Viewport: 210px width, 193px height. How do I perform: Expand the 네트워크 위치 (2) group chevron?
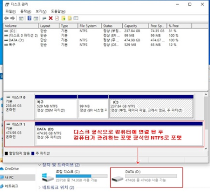point(40,187)
